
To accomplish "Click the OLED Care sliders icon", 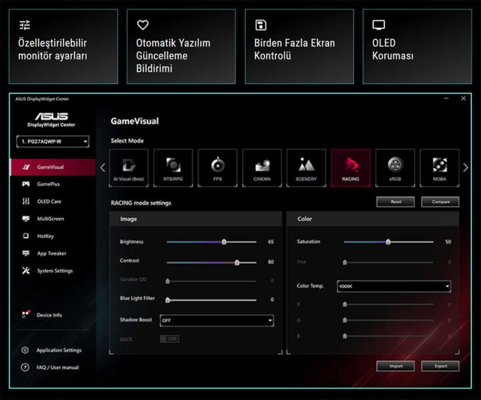I will pyautogui.click(x=26, y=201).
